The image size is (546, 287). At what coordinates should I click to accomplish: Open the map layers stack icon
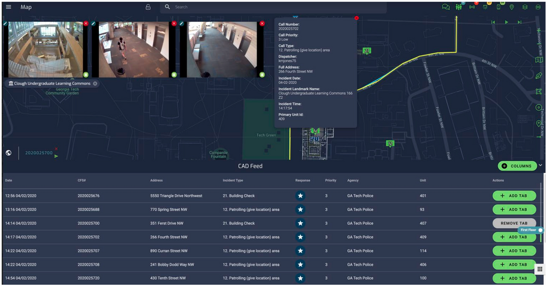coord(525,7)
